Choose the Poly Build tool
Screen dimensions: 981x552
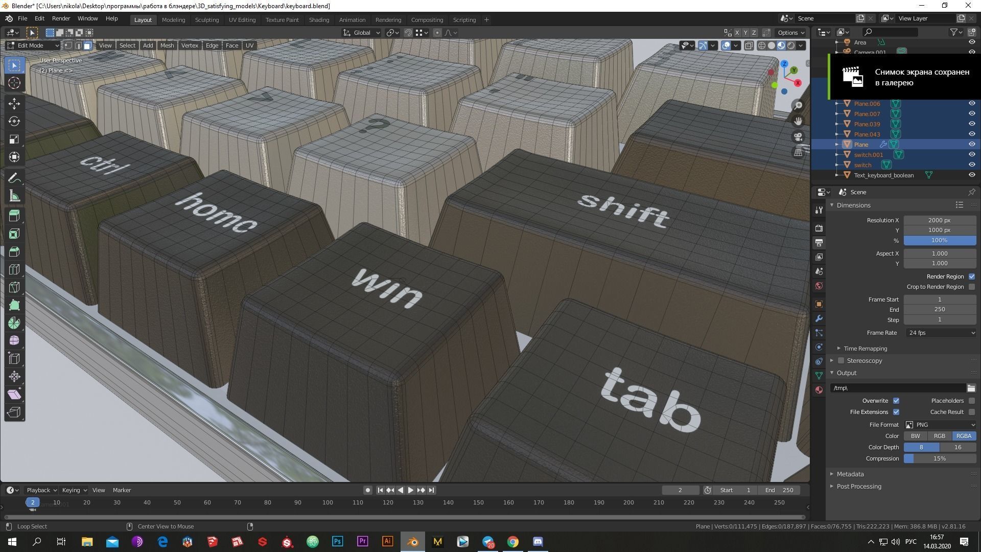[x=14, y=305]
